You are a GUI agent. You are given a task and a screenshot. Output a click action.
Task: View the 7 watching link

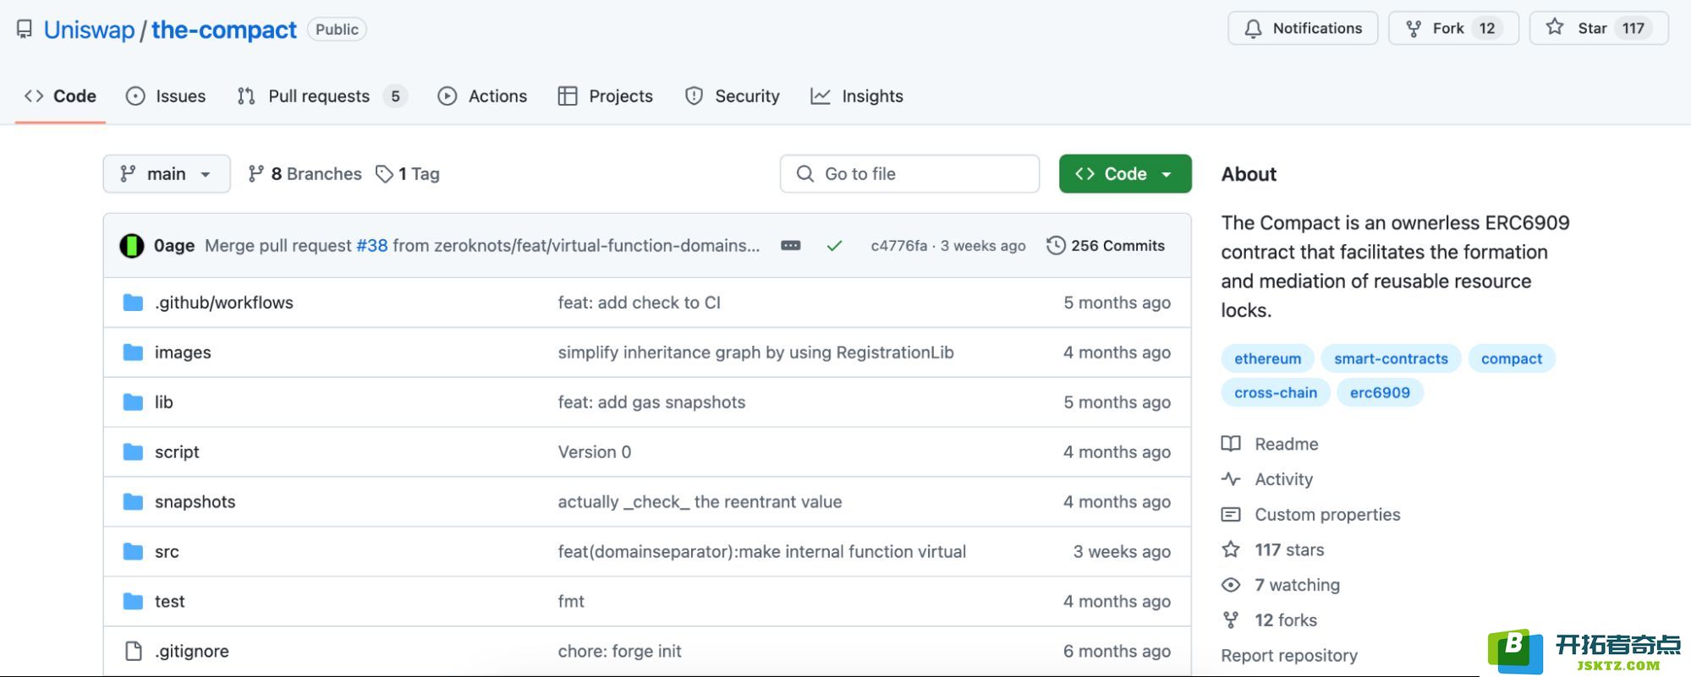[x=1281, y=585]
